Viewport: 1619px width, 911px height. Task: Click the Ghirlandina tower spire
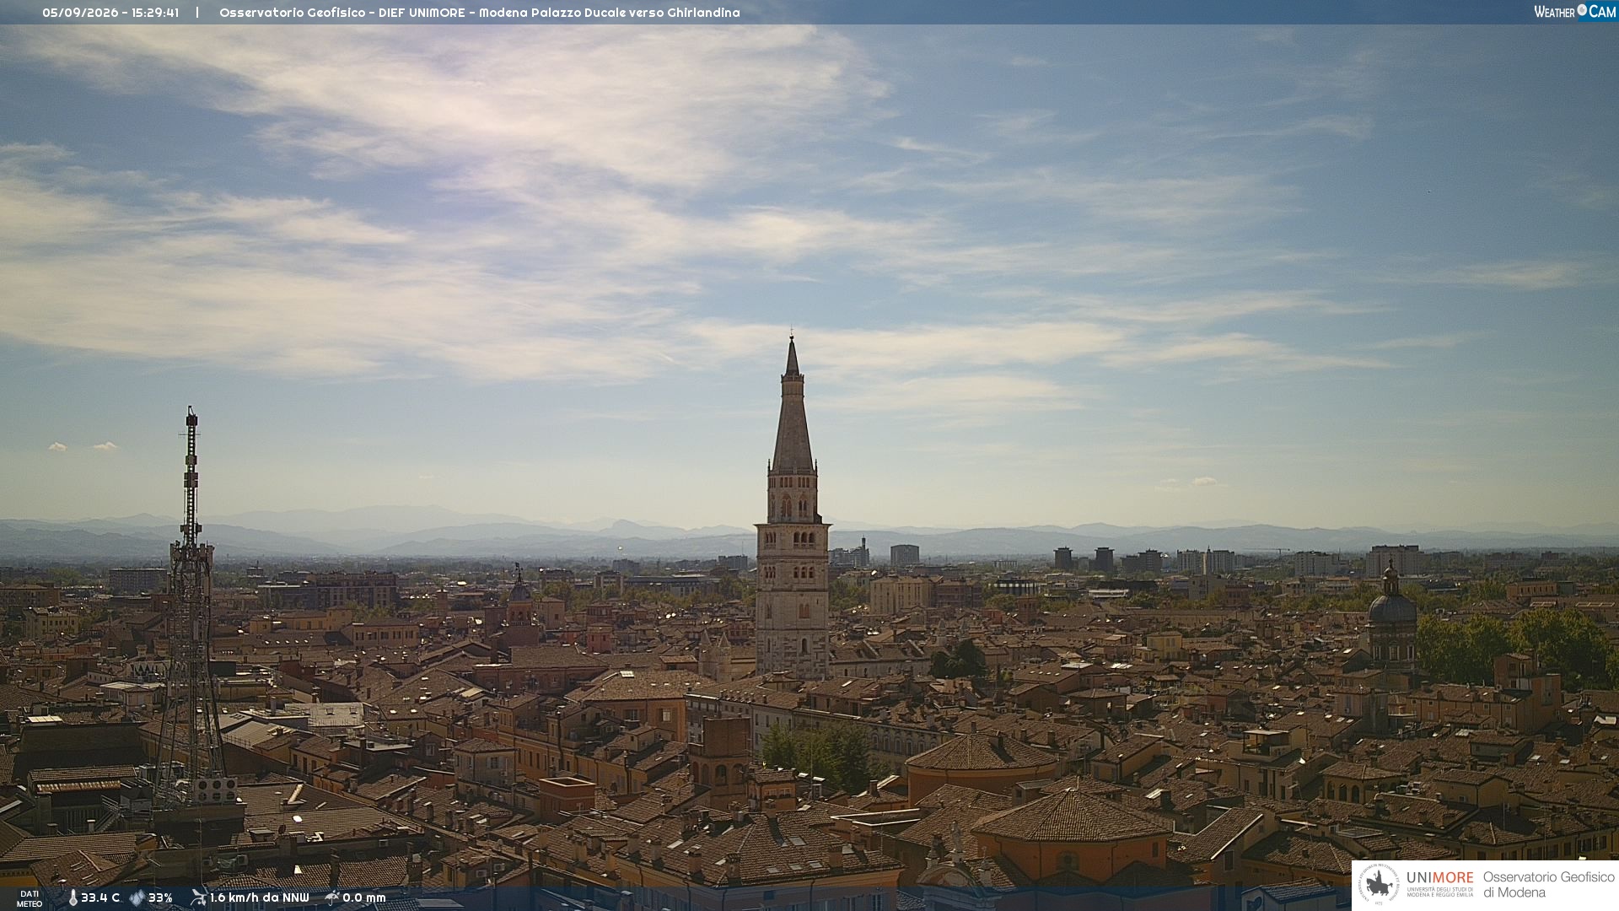tap(793, 405)
